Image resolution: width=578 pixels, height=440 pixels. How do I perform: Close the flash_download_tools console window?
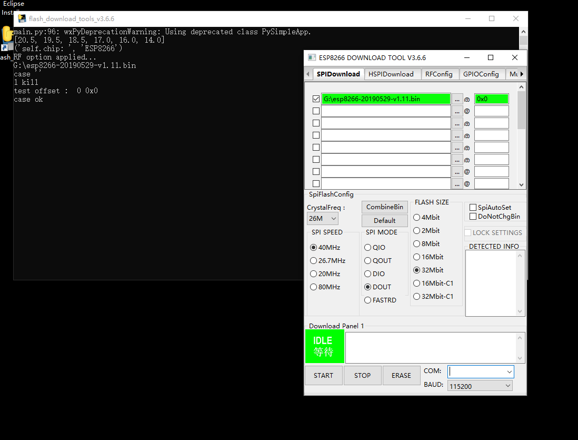click(516, 18)
